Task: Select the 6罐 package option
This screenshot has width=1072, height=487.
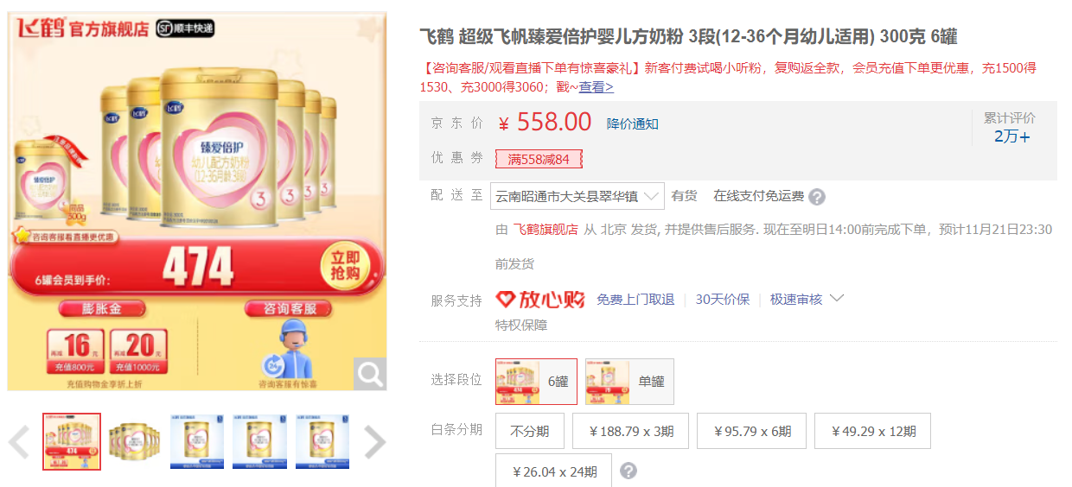Action: click(x=536, y=382)
